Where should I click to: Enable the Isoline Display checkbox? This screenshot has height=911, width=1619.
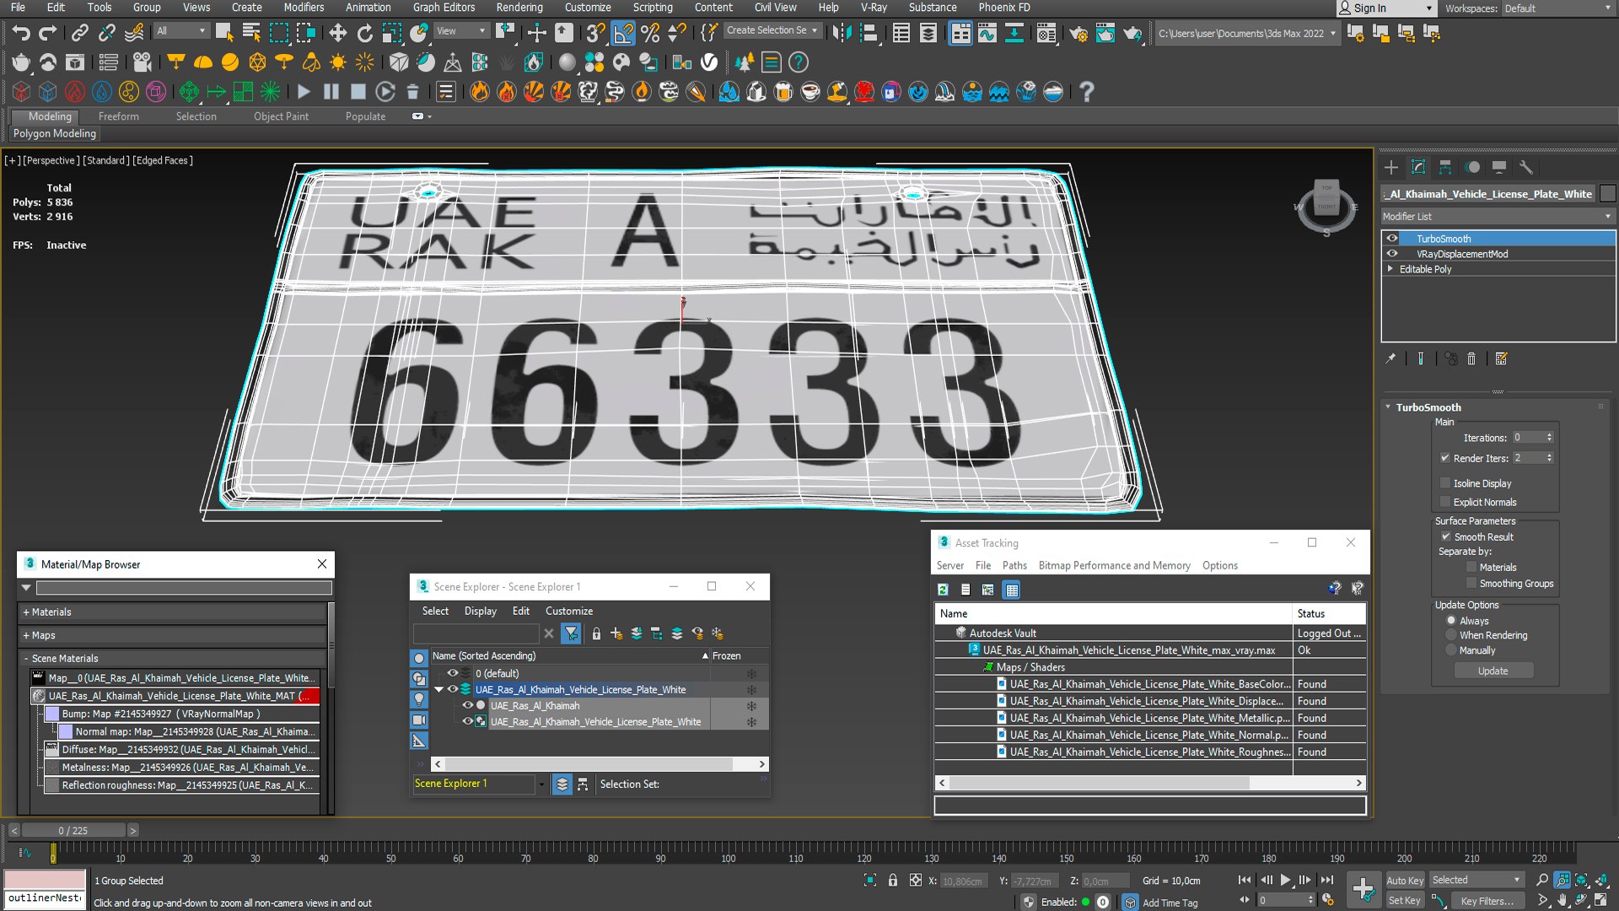tap(1445, 483)
